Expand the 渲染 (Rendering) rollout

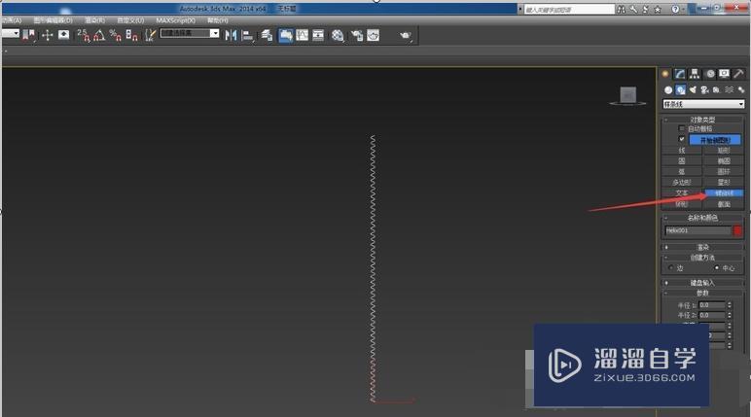(x=702, y=247)
